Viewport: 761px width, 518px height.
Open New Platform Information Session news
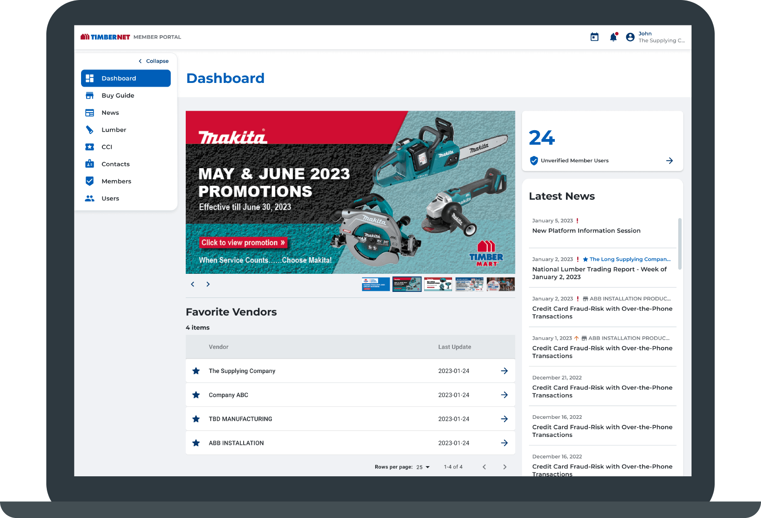click(586, 231)
